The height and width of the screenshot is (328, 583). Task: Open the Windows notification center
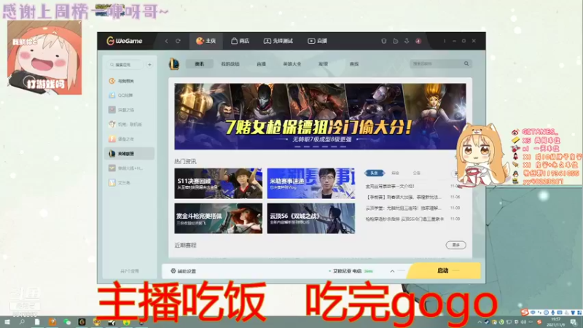[574, 322]
